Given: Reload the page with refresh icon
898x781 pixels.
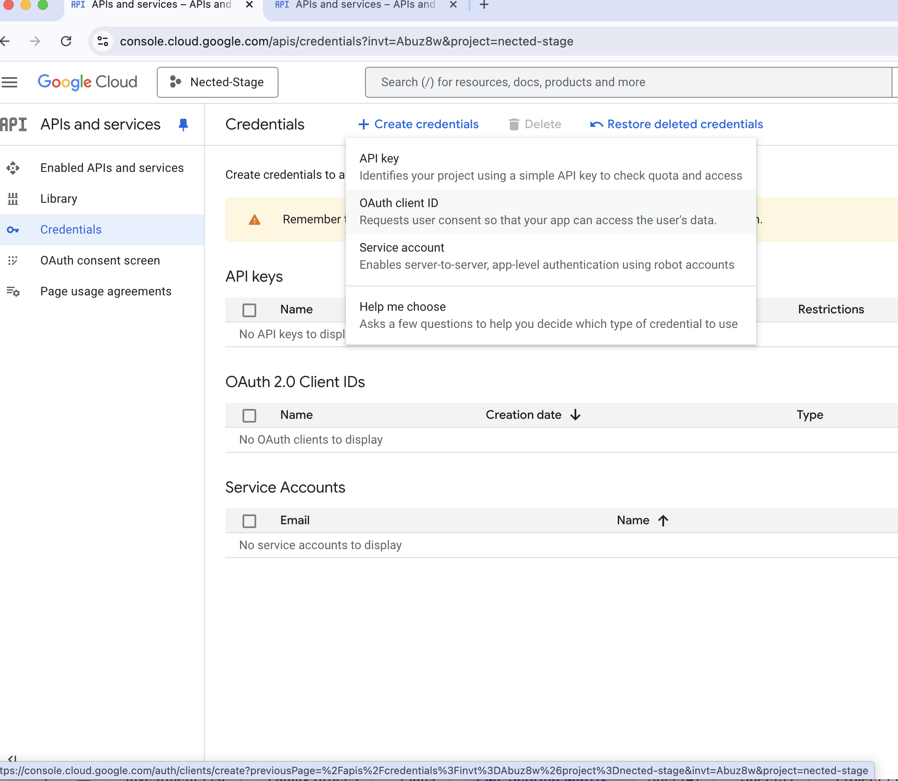Looking at the screenshot, I should (66, 42).
